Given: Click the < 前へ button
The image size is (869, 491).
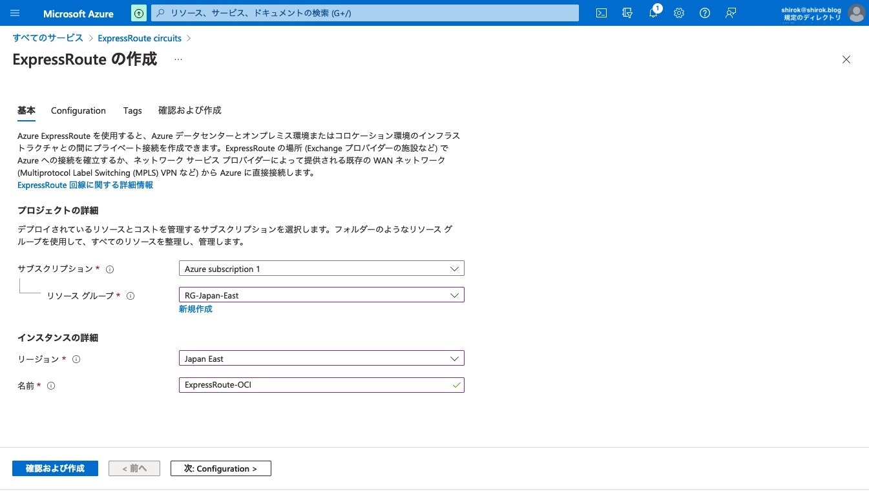Looking at the screenshot, I should point(134,468).
